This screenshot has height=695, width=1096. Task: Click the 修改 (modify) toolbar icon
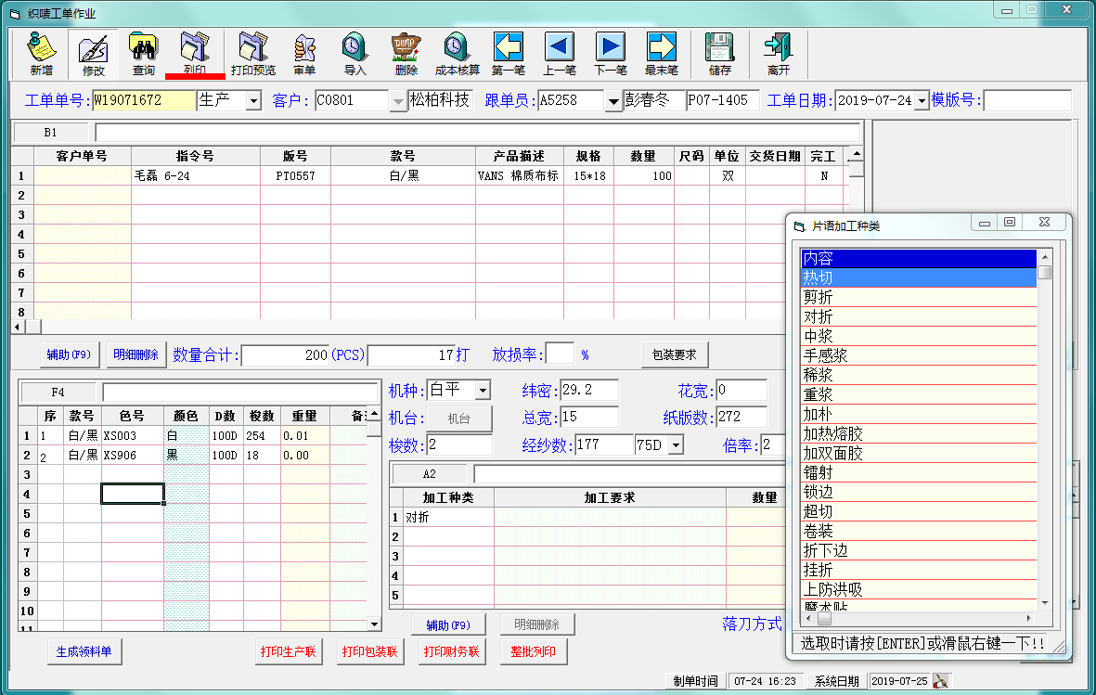coord(93,54)
